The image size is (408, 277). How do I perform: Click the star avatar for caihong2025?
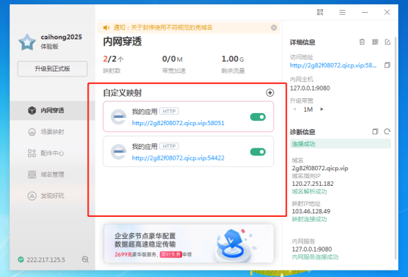pyautogui.click(x=27, y=42)
